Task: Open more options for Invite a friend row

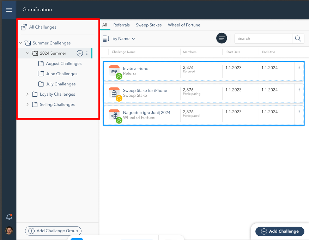Action: point(299,68)
